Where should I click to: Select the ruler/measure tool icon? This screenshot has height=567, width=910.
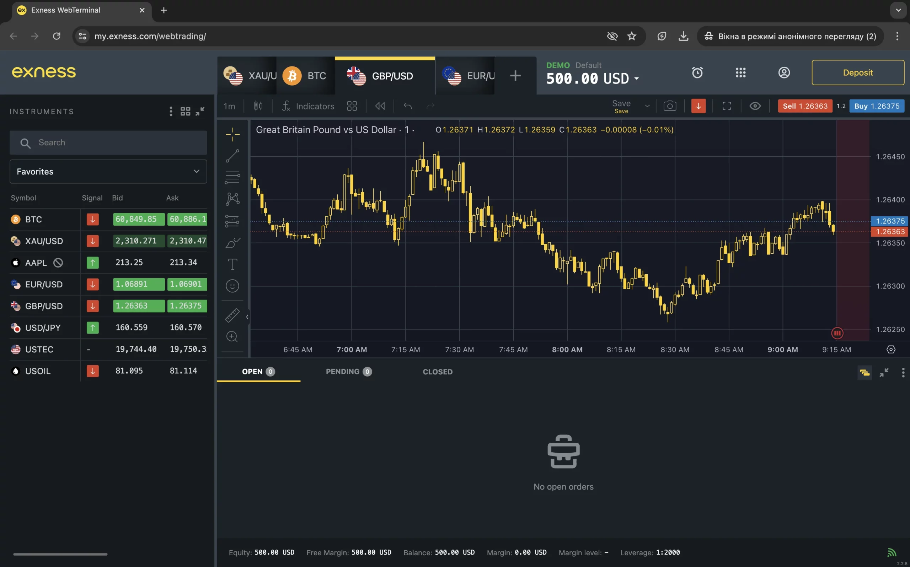tap(231, 314)
